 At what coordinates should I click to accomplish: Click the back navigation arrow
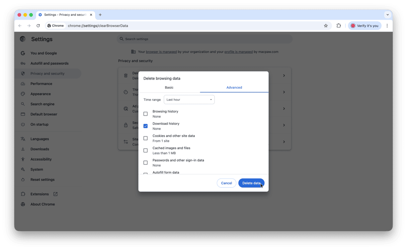(20, 26)
